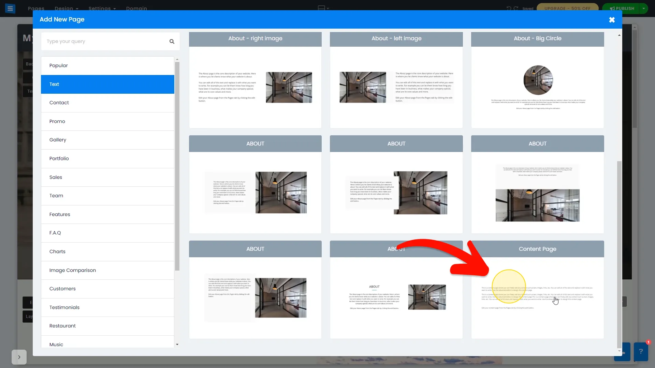
Task: Open the help question mark widget
Action: 641,352
